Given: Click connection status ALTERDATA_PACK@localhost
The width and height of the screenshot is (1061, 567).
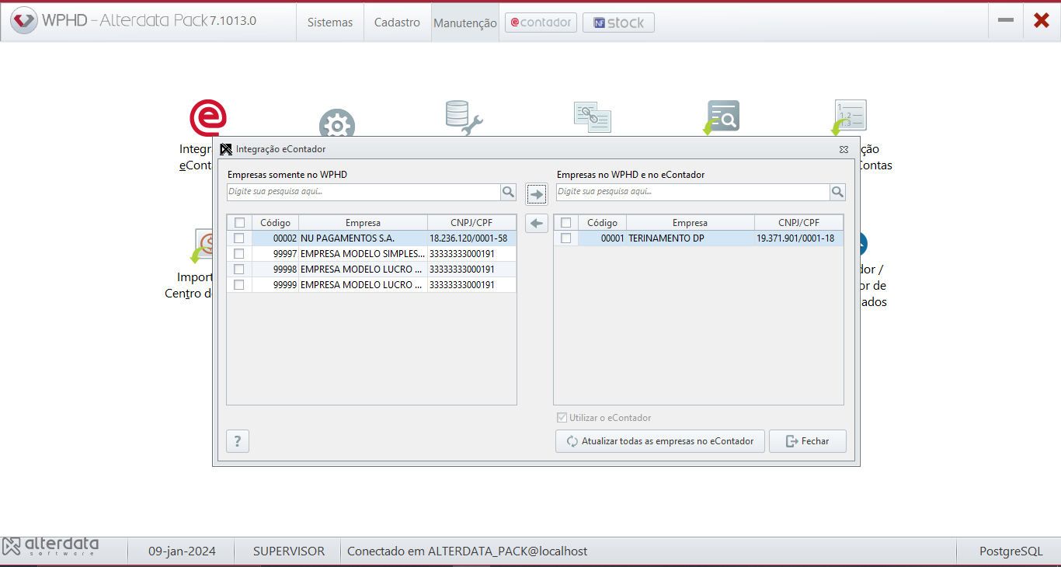Looking at the screenshot, I should tap(467, 551).
